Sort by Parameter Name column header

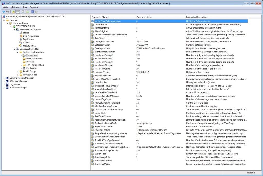100,17
